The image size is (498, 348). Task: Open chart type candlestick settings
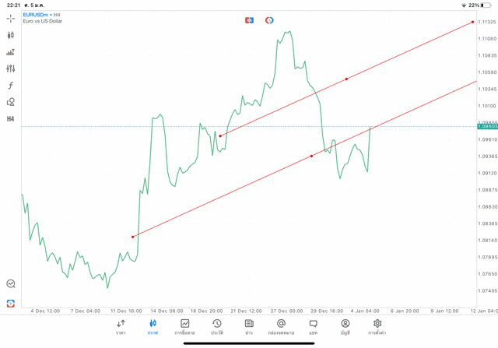coord(11,35)
